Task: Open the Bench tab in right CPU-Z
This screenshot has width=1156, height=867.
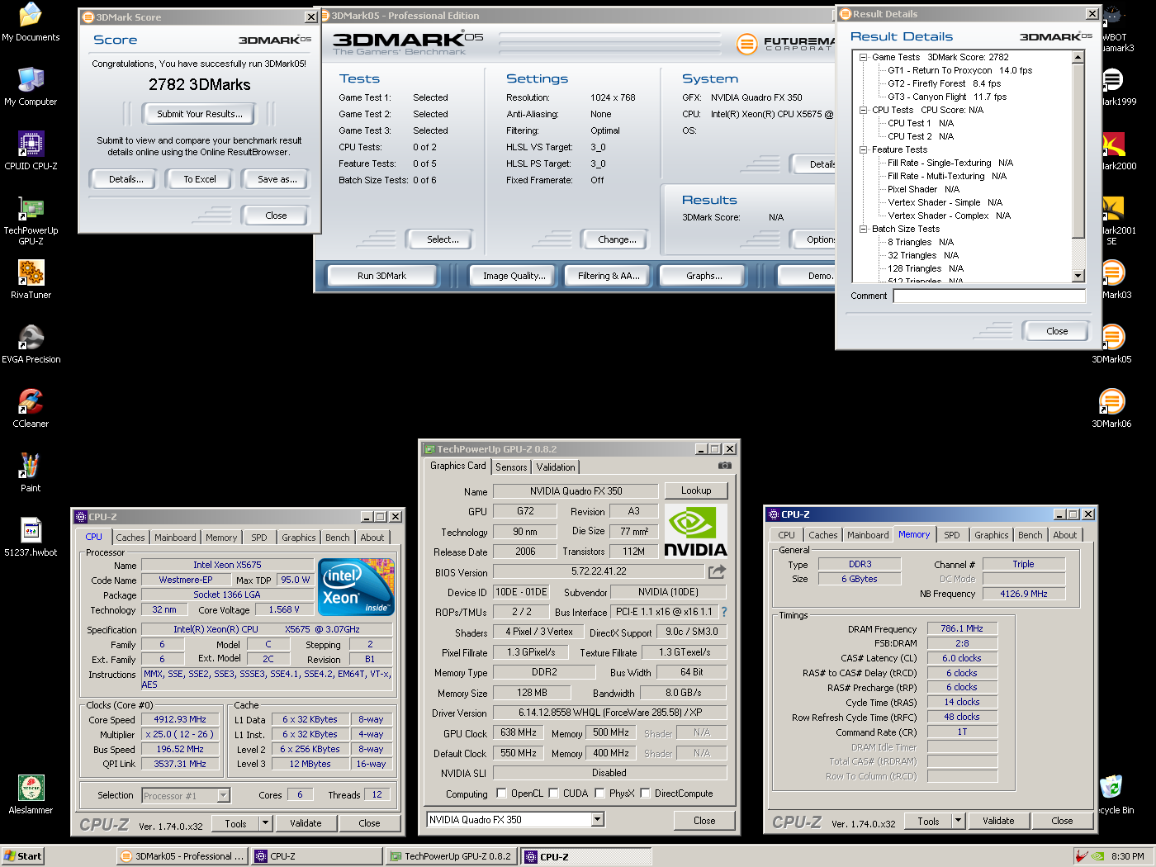Action: [1030, 535]
